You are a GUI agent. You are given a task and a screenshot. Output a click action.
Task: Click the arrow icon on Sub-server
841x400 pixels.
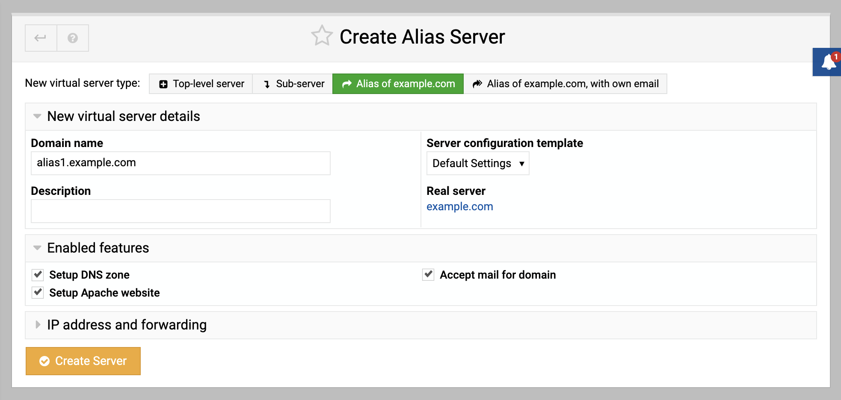click(x=267, y=84)
